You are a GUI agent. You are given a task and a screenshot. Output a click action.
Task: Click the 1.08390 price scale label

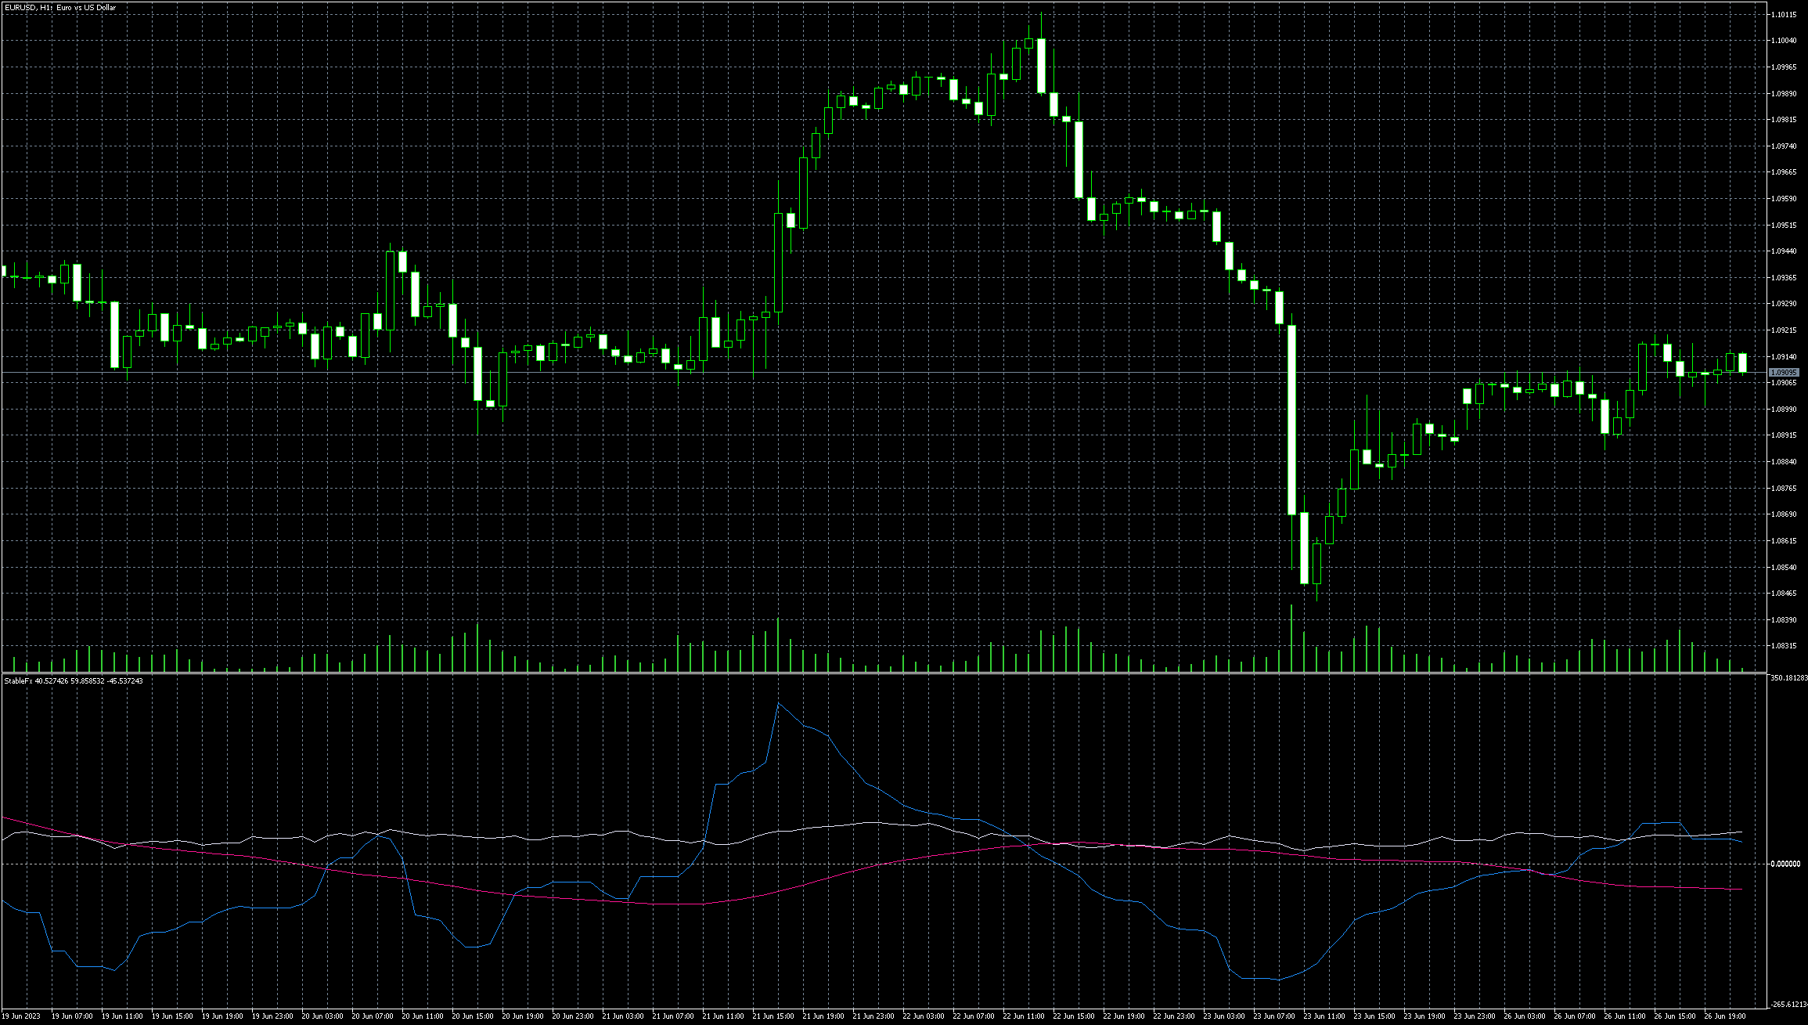point(1784,620)
